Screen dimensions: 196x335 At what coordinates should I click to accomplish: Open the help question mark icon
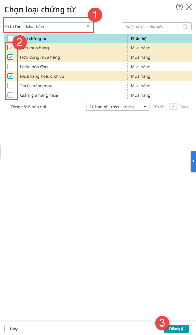[179, 7]
